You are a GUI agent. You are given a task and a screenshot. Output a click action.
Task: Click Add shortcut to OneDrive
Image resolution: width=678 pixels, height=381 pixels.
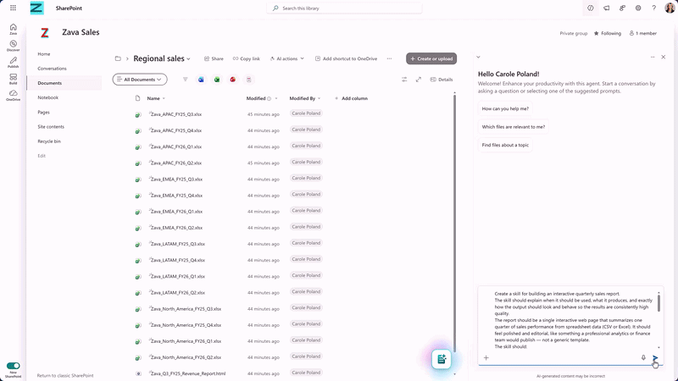pos(346,58)
